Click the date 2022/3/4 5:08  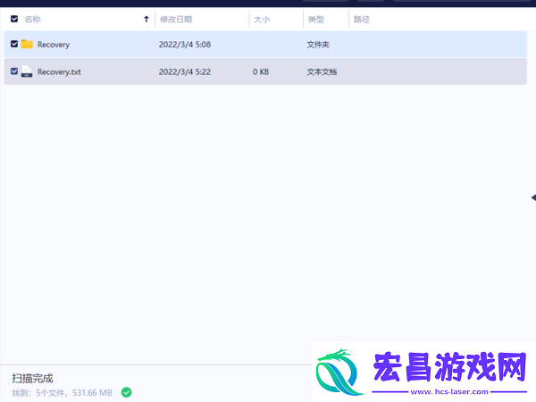(185, 45)
